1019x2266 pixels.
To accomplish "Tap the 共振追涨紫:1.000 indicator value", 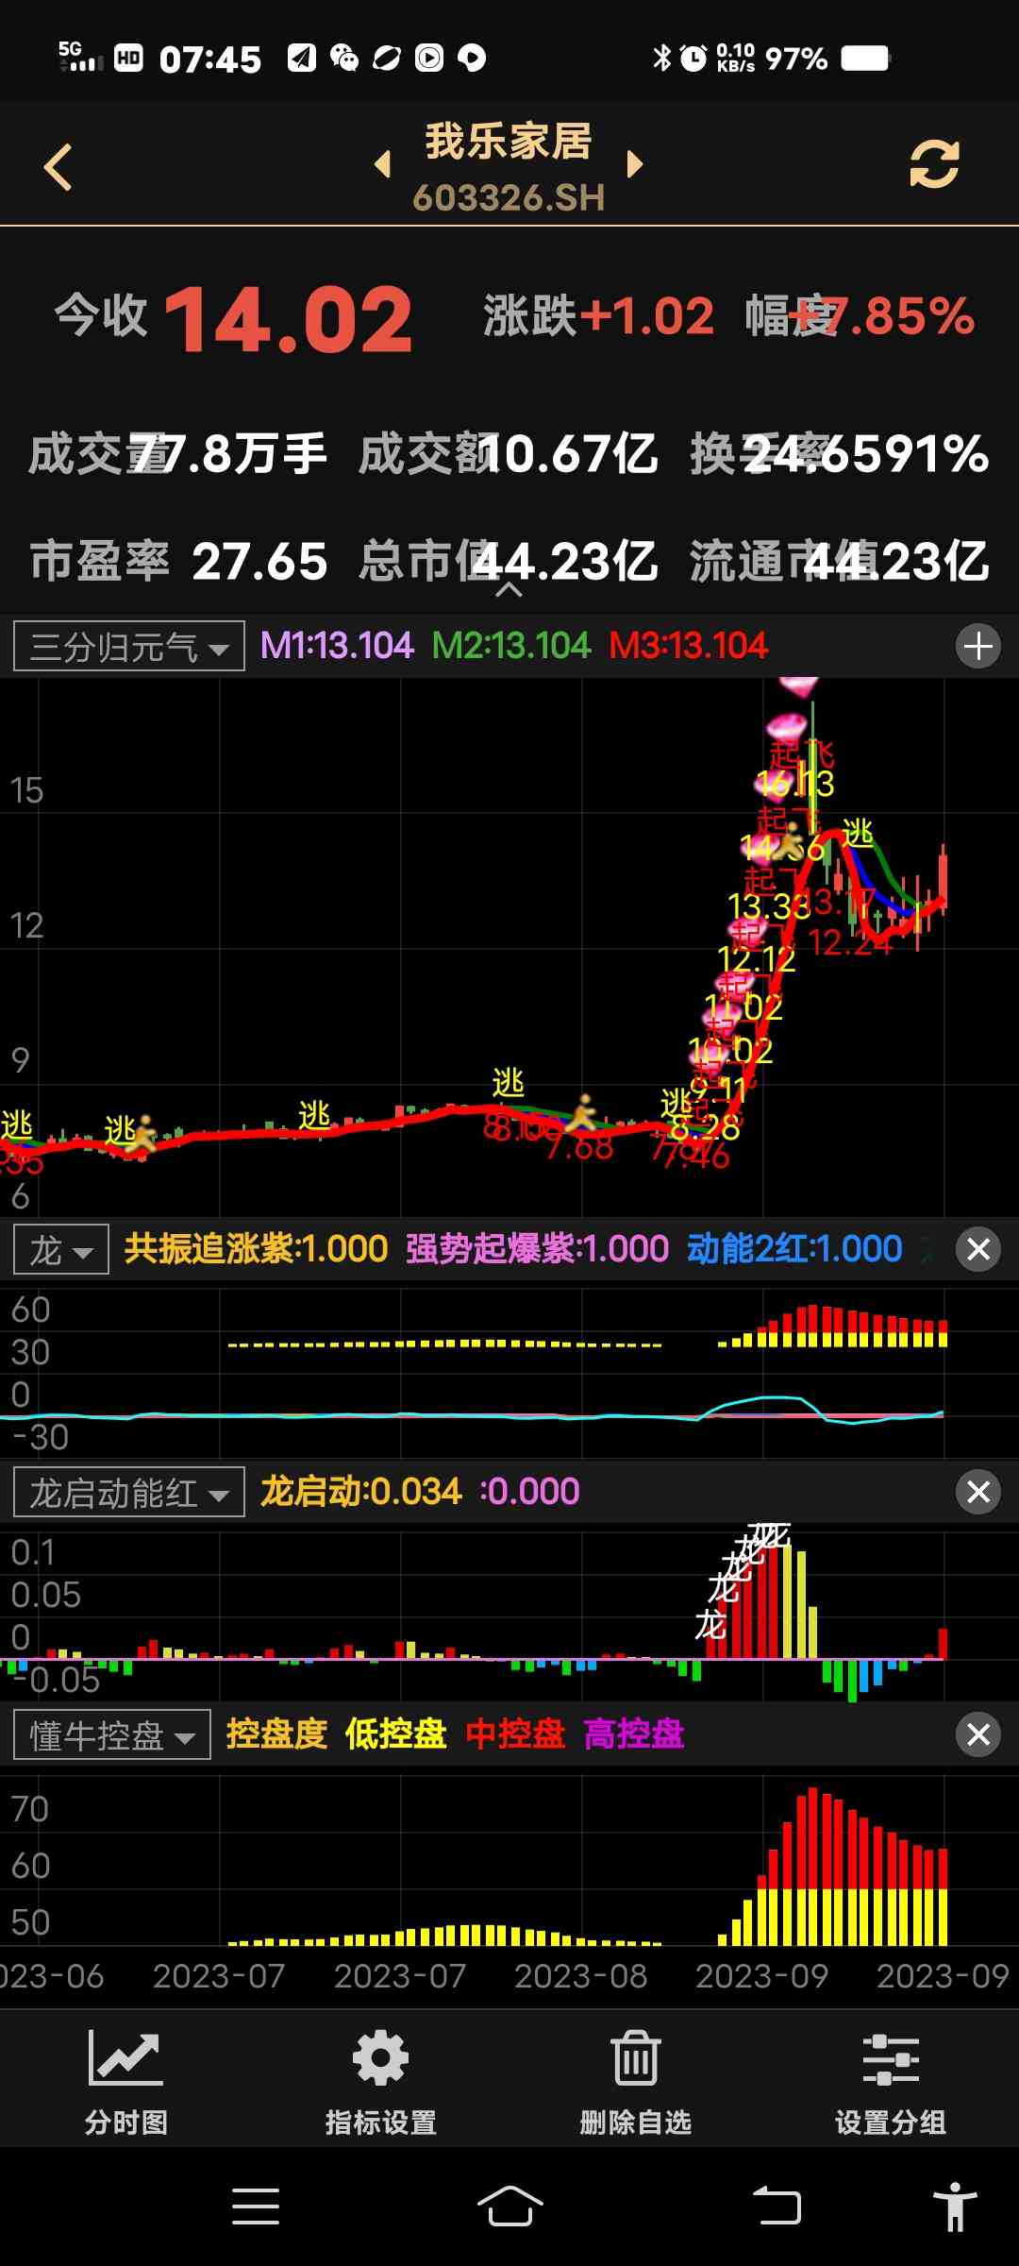I will pos(256,1249).
